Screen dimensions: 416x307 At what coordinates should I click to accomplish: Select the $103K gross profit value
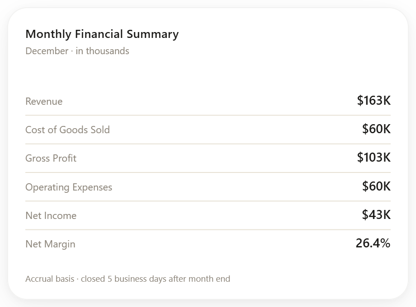pos(373,158)
